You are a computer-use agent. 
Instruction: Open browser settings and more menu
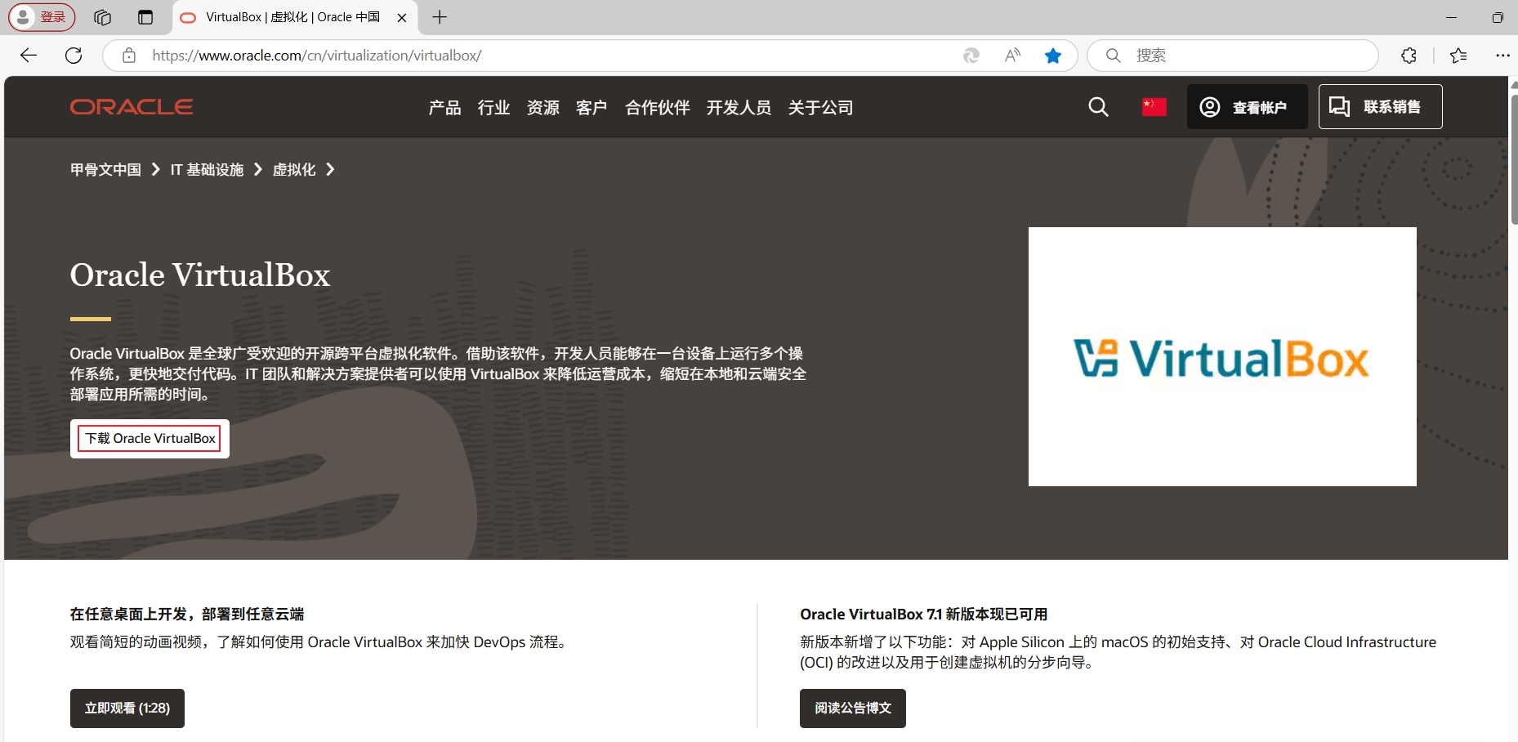pyautogui.click(x=1502, y=56)
